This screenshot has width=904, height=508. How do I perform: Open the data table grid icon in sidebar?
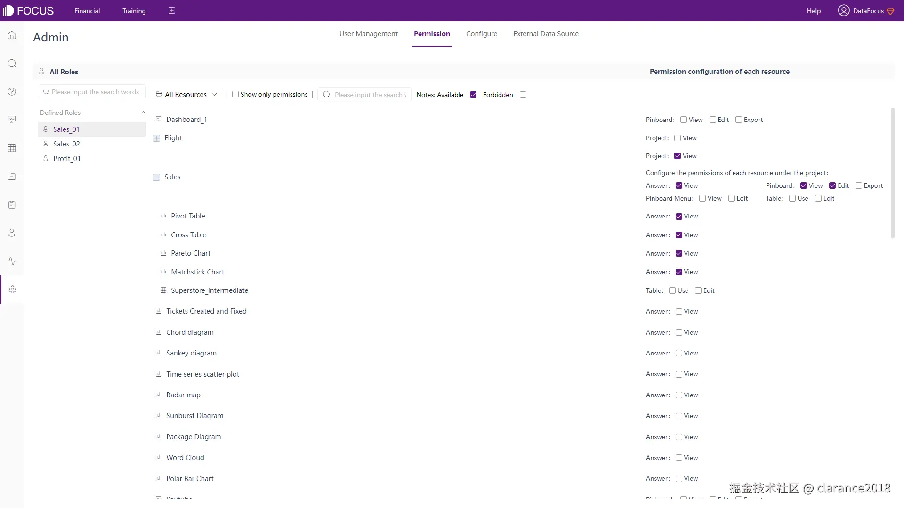click(12, 148)
